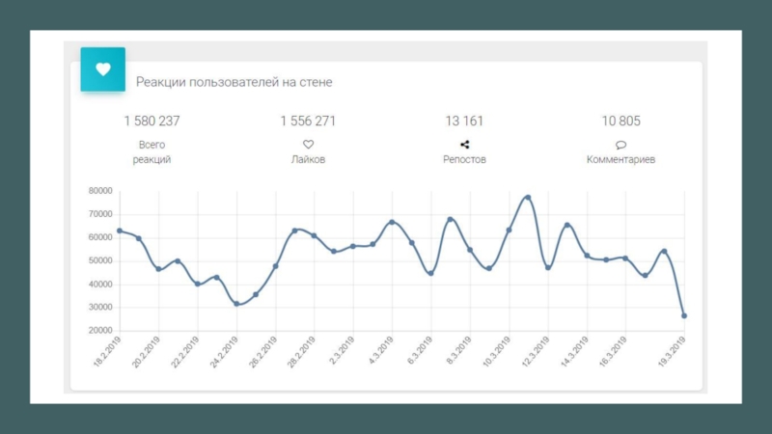Click the 4.3.2019 date label on x-axis

pos(381,349)
